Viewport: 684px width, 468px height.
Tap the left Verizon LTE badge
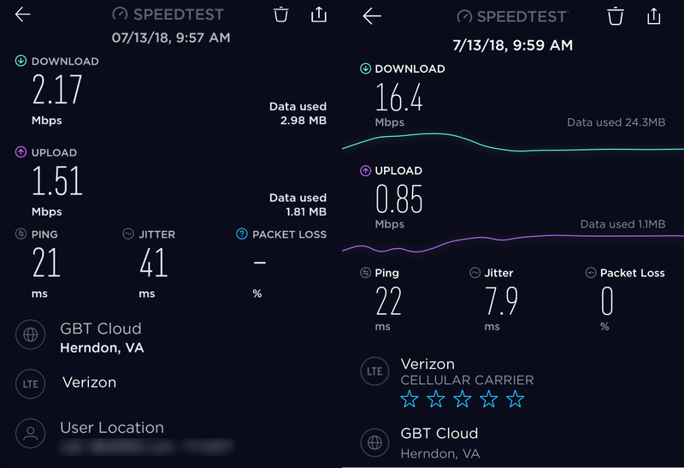pyautogui.click(x=31, y=384)
